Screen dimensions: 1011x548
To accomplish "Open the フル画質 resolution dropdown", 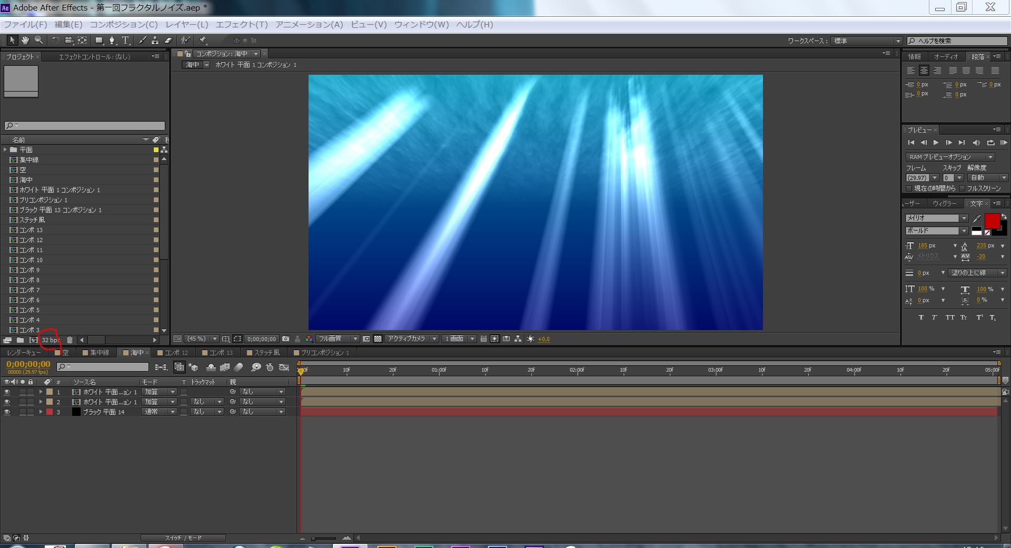I will (338, 339).
